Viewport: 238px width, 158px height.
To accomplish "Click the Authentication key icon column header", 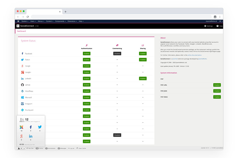I will (87, 45).
